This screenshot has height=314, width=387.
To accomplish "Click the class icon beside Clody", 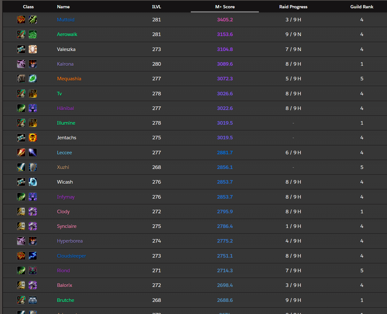I will (21, 212).
